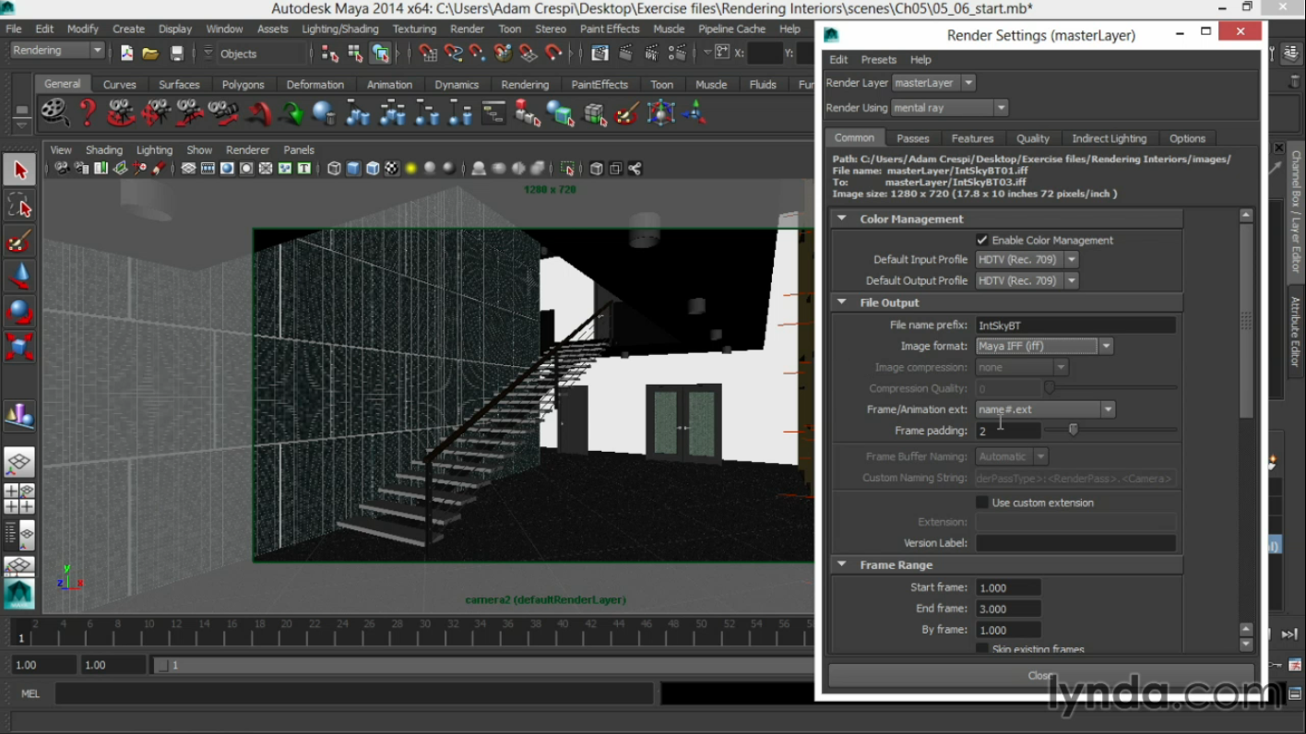Check the Use custom extension box
Viewport: 1306px width, 734px height.
[x=982, y=503]
